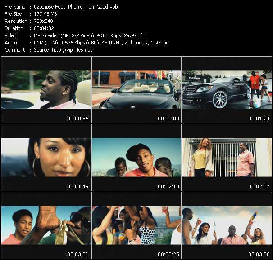Select the frame stamped 00:01:49
The width and height of the screenshot is (273, 260).
point(46,158)
